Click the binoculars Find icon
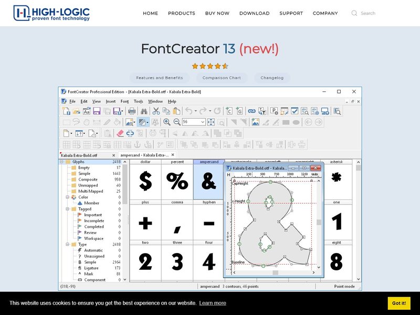The image size is (420, 315). click(144, 111)
